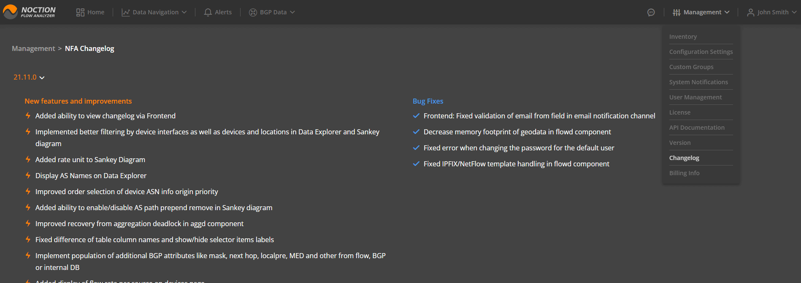Collapse the Management dropdown chevron
801x283 pixels.
pos(727,12)
